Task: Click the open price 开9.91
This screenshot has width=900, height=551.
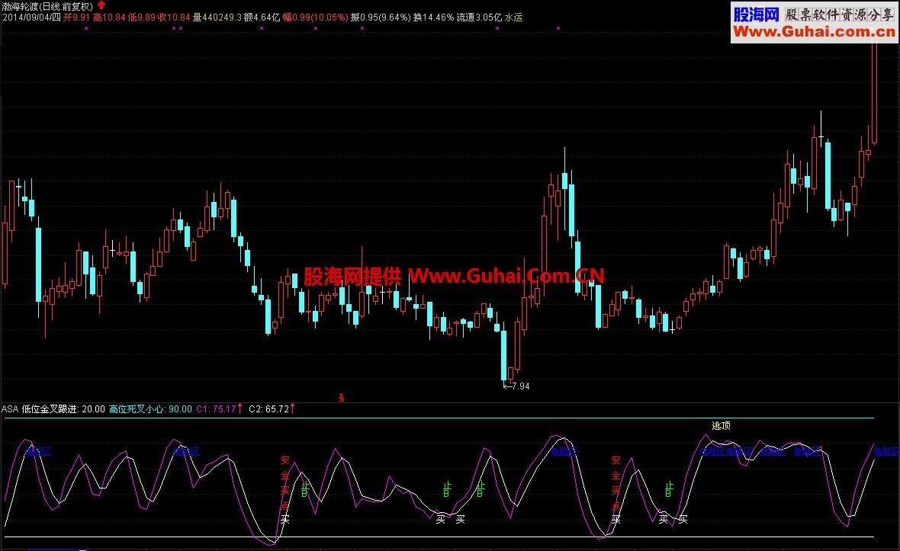Action: click(76, 18)
